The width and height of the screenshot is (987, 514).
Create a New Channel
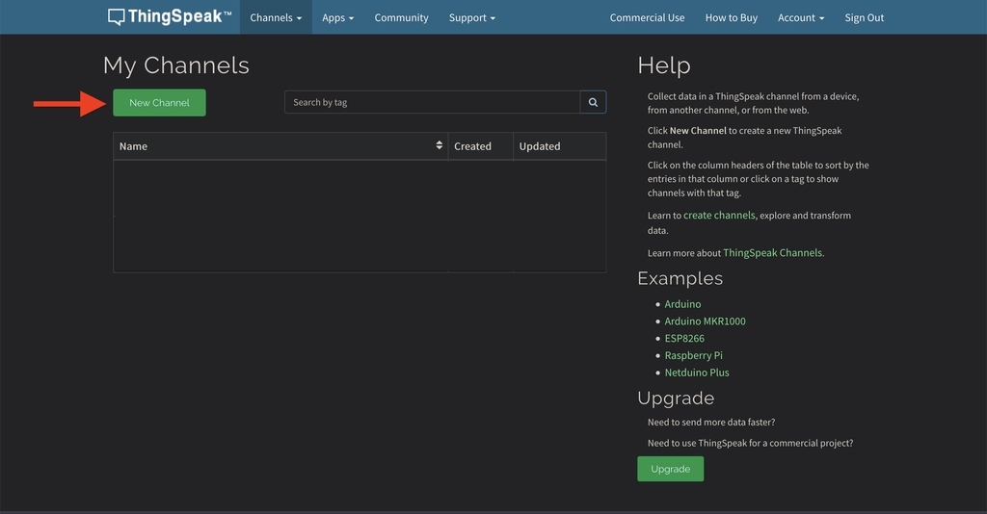click(x=159, y=102)
